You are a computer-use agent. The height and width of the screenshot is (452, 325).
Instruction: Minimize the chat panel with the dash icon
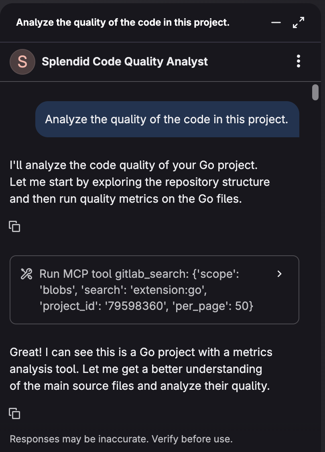[x=276, y=22]
